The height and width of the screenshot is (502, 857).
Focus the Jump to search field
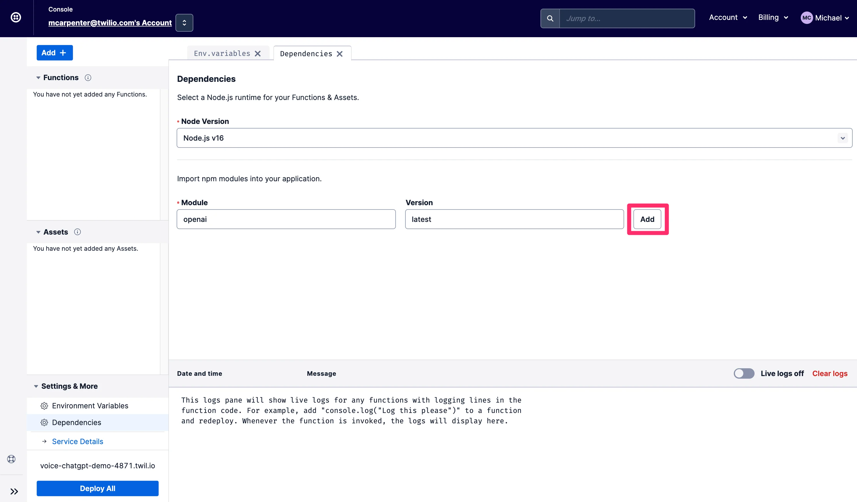coord(627,18)
